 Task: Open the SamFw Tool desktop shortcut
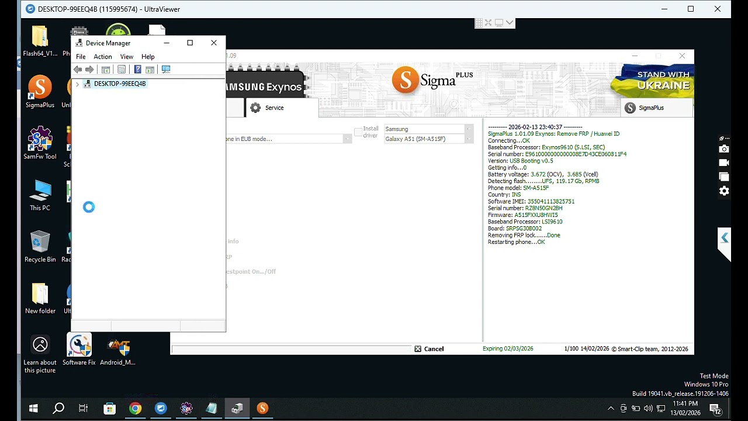pyautogui.click(x=40, y=143)
